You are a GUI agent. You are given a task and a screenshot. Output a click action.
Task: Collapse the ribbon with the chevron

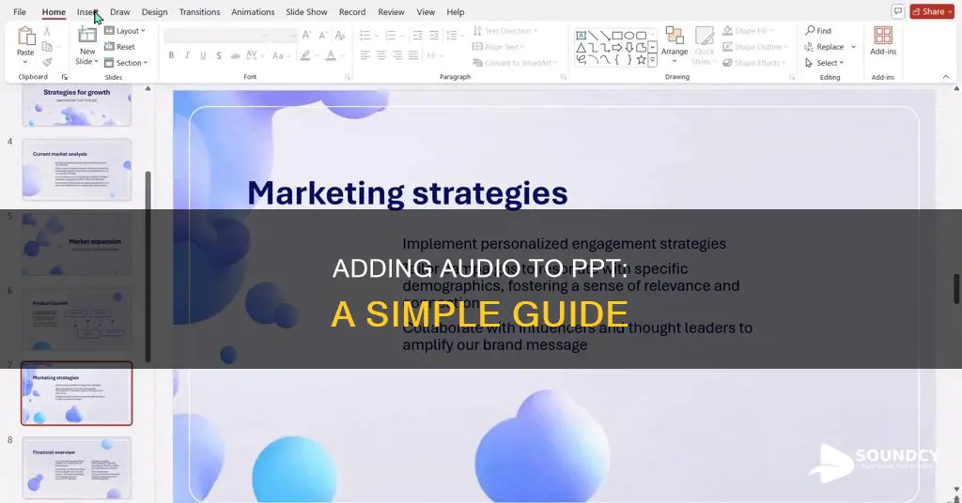[945, 77]
